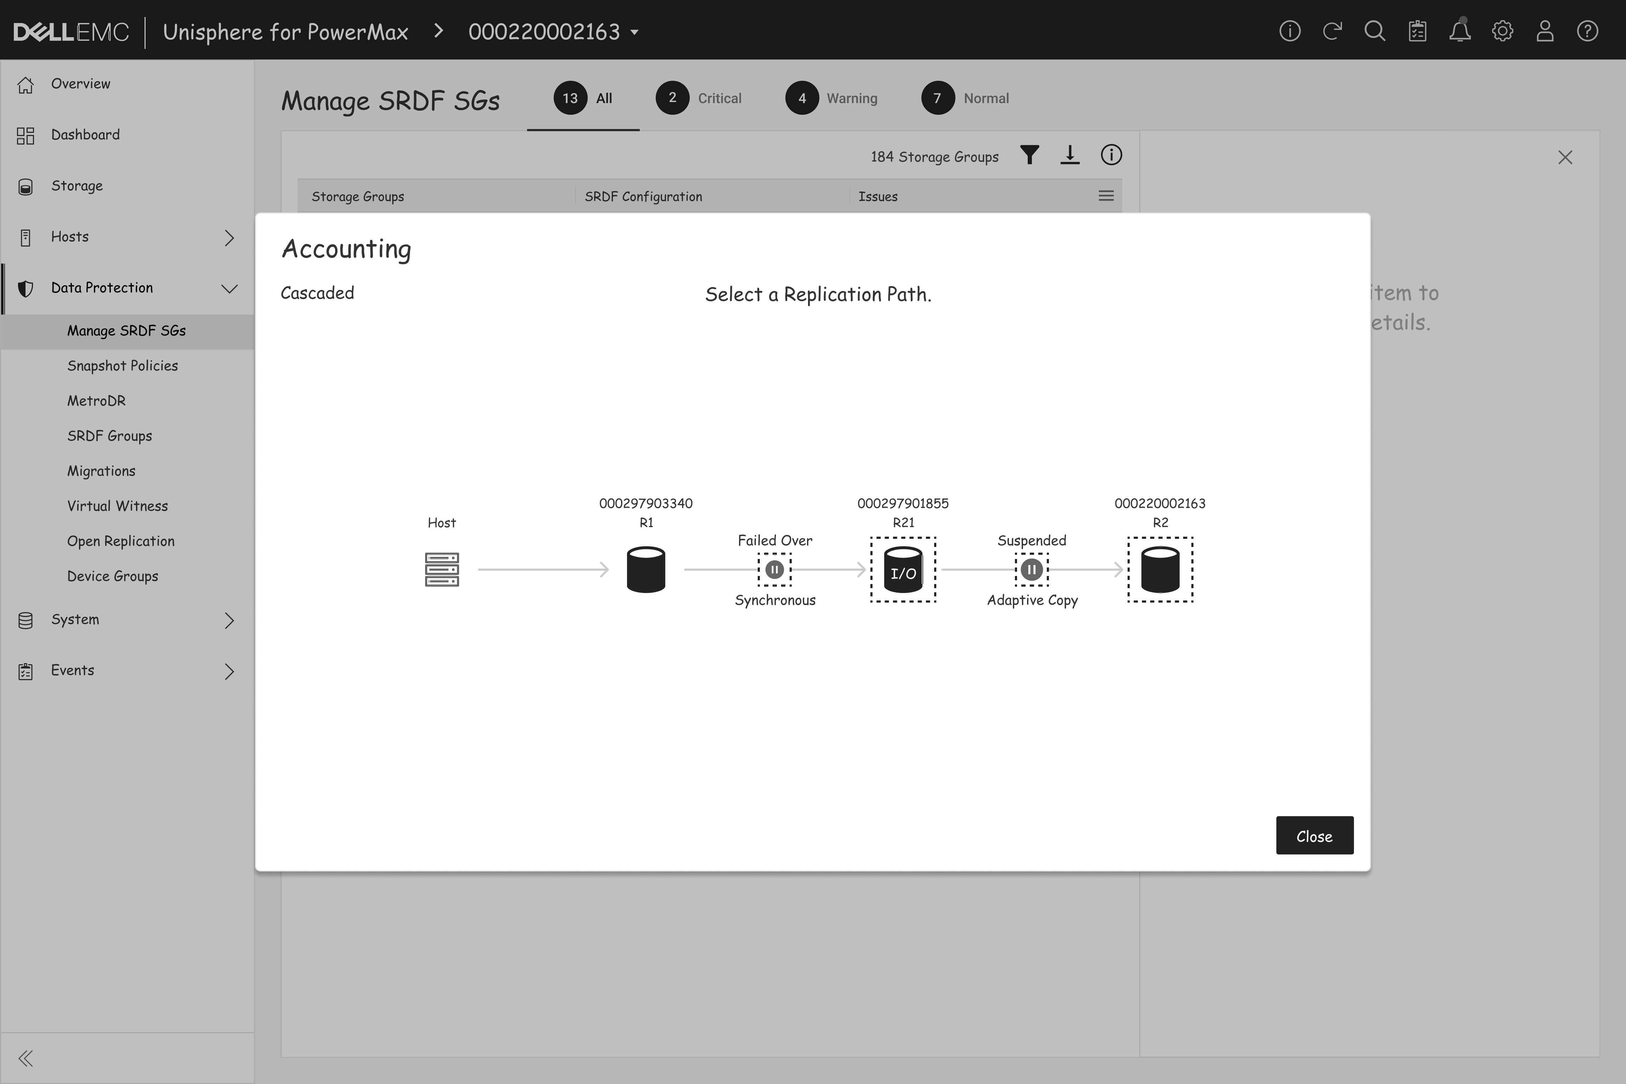1626x1084 pixels.
Task: Open Snapshot Policies link in sidebar
Action: (122, 366)
